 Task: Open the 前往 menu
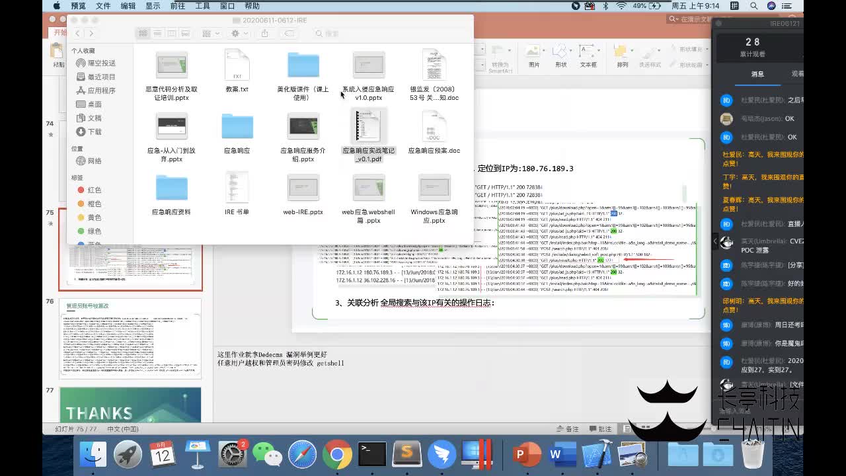[x=178, y=5]
